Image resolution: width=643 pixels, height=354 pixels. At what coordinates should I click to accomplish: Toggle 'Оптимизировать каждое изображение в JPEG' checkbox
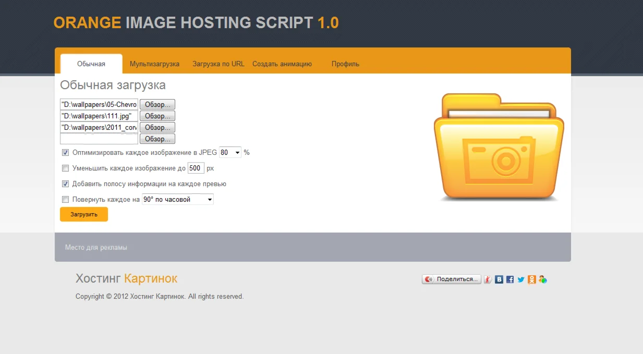click(x=66, y=153)
